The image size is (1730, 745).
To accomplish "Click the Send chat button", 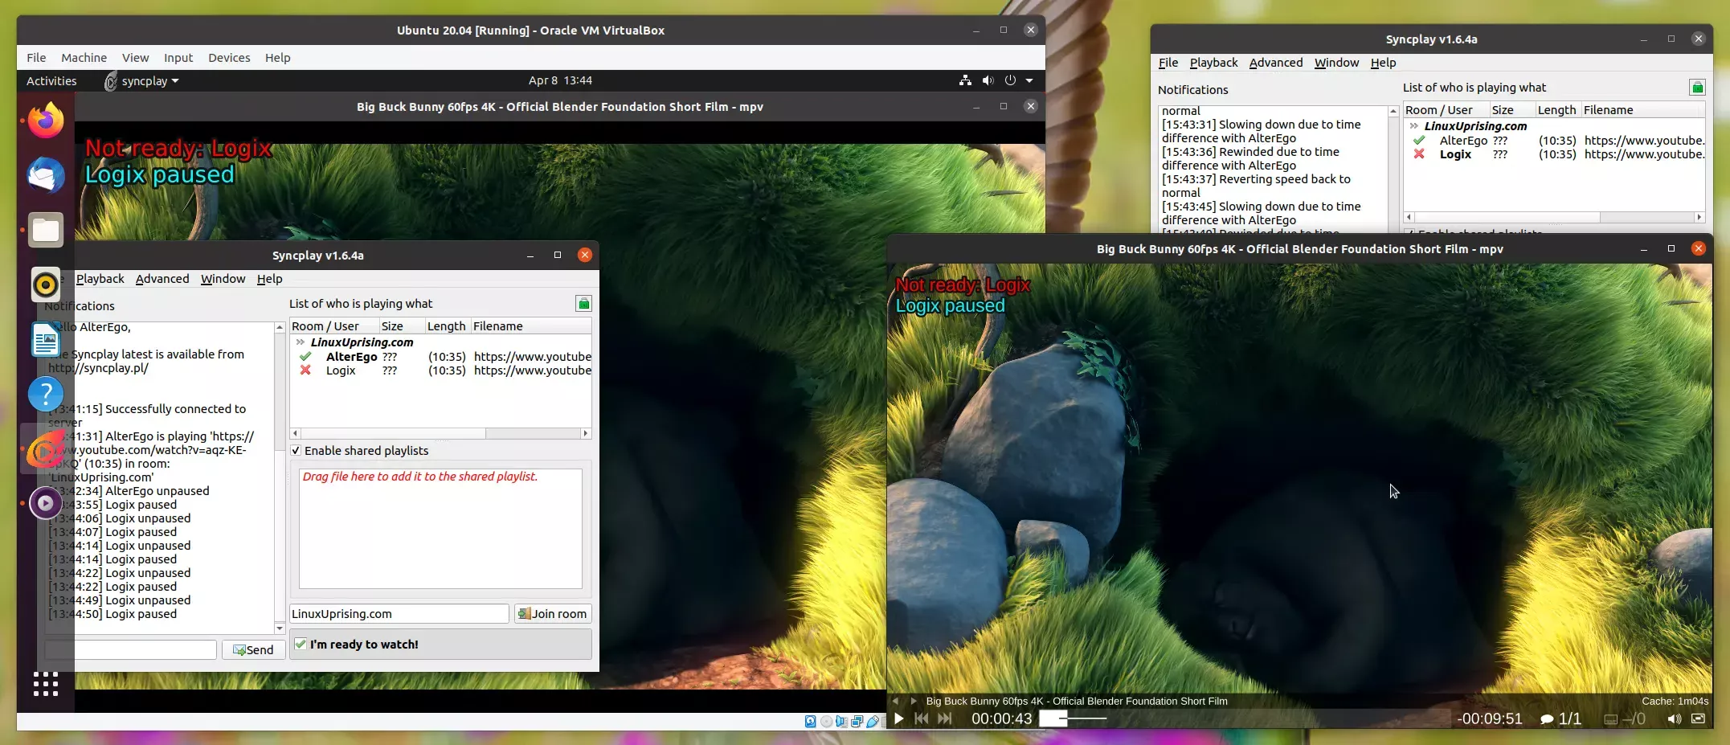I will click(253, 649).
